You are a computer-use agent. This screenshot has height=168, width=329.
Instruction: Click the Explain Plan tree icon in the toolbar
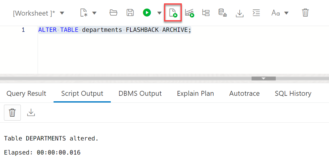[x=206, y=13]
